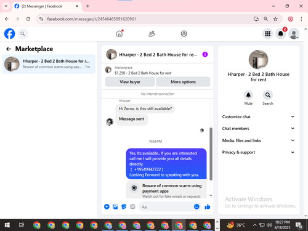Viewport: 308px width, 231px height.
Task: Send a thumbs-up like
Action: tap(208, 206)
